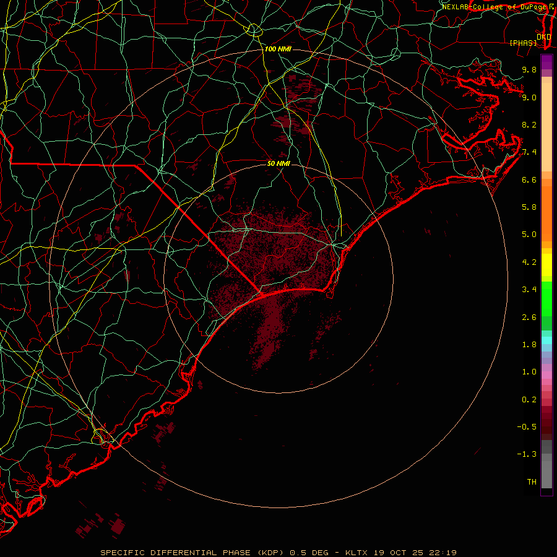557x557 pixels.
Task: Click the 1.8 value on color scale
Action: coord(529,345)
